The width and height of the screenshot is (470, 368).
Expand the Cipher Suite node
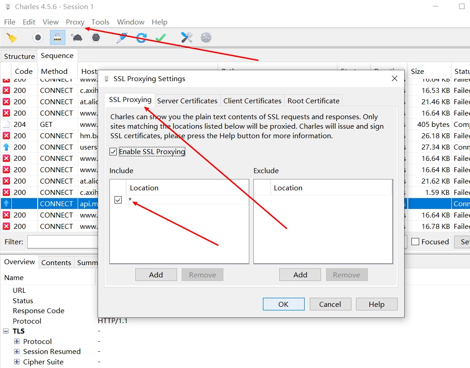[17, 362]
